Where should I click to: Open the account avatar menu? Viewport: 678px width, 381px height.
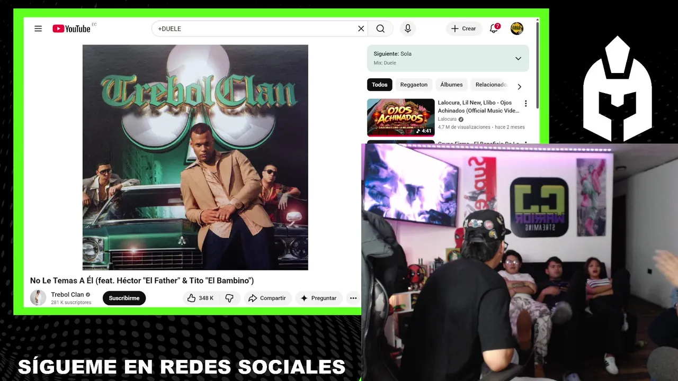pos(517,29)
